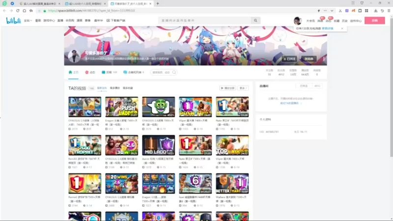Click the browser forward arrow
Screen dimensions: 393x221
[11, 11]
